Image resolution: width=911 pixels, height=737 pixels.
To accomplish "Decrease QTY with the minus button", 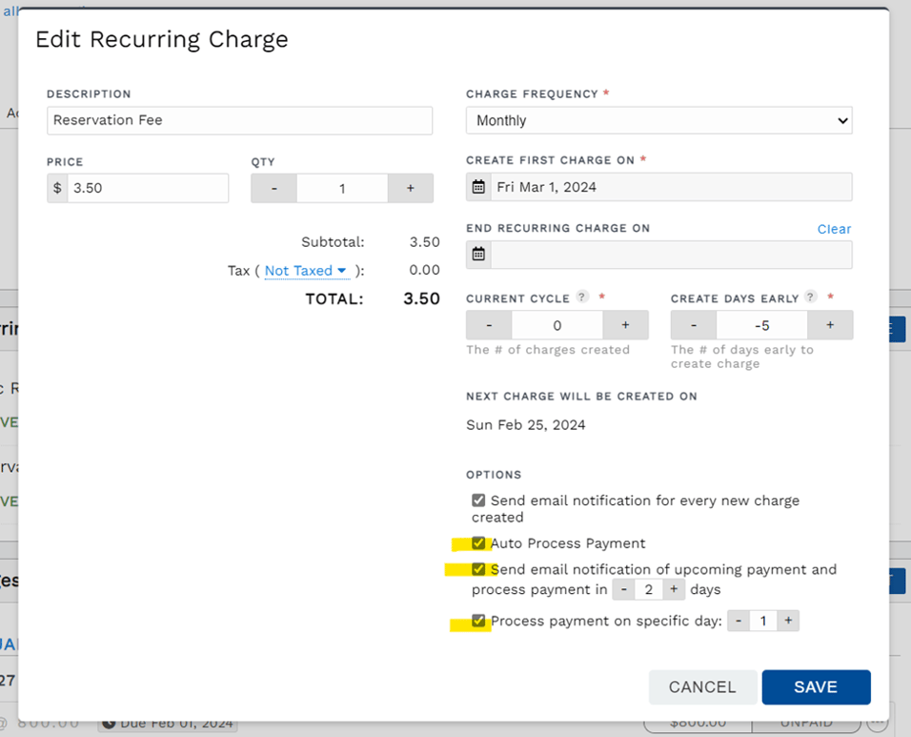I will coord(273,188).
